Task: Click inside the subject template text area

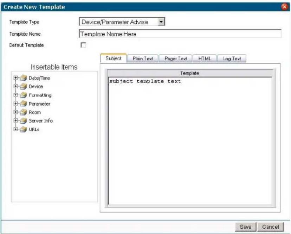Action: pos(190,141)
